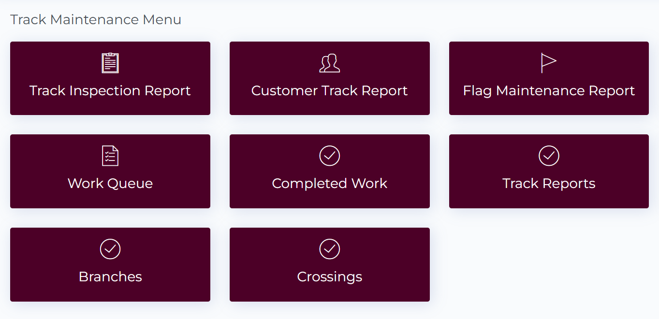Click the checkmark circle icon above Branches

pos(110,249)
